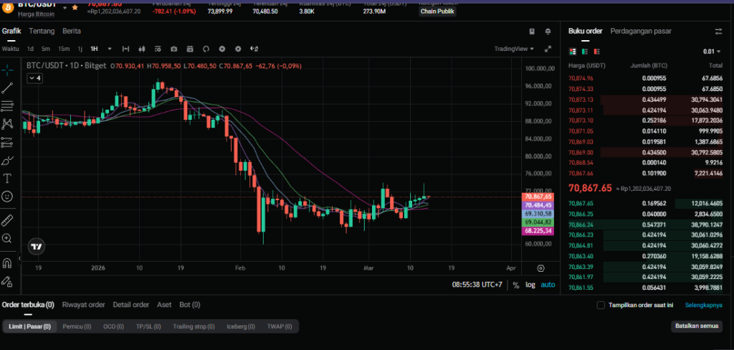Open the price alert bell icon
Image resolution: width=734 pixels, height=350 pixels.
pyautogui.click(x=548, y=32)
